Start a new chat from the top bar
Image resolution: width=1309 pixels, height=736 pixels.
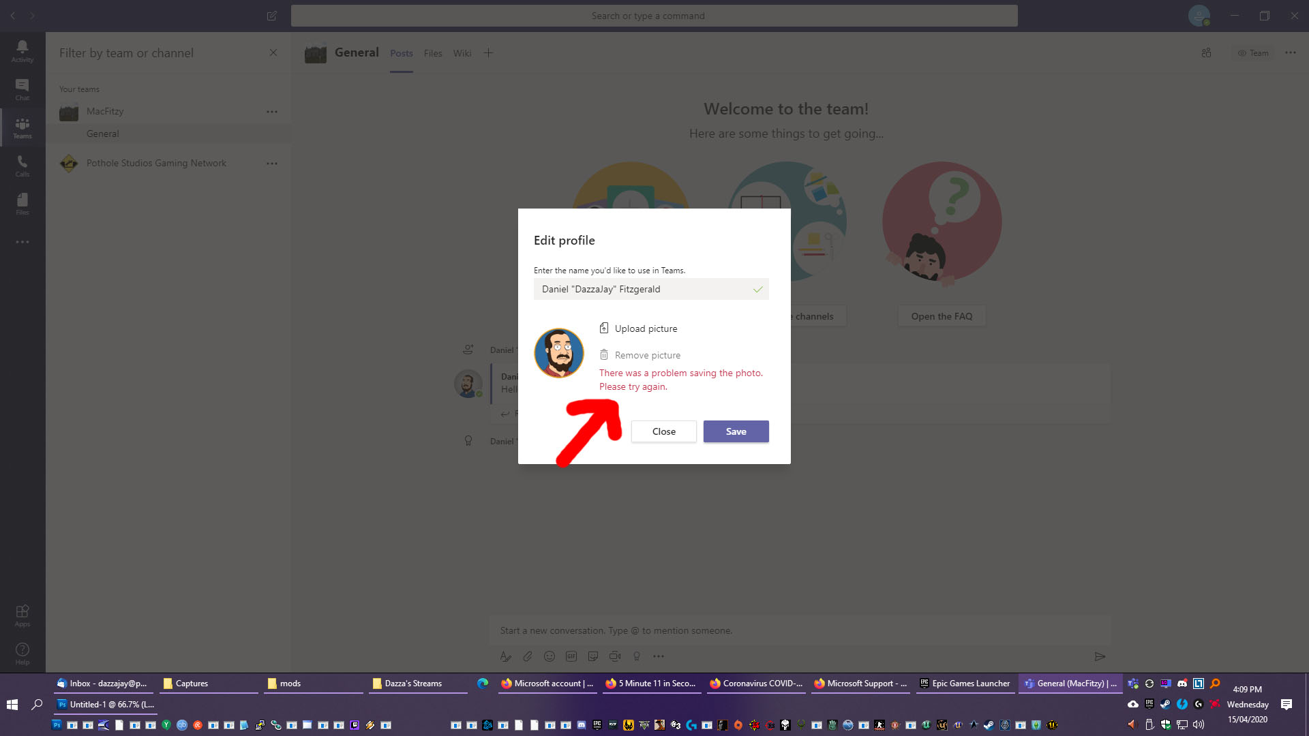pyautogui.click(x=271, y=15)
